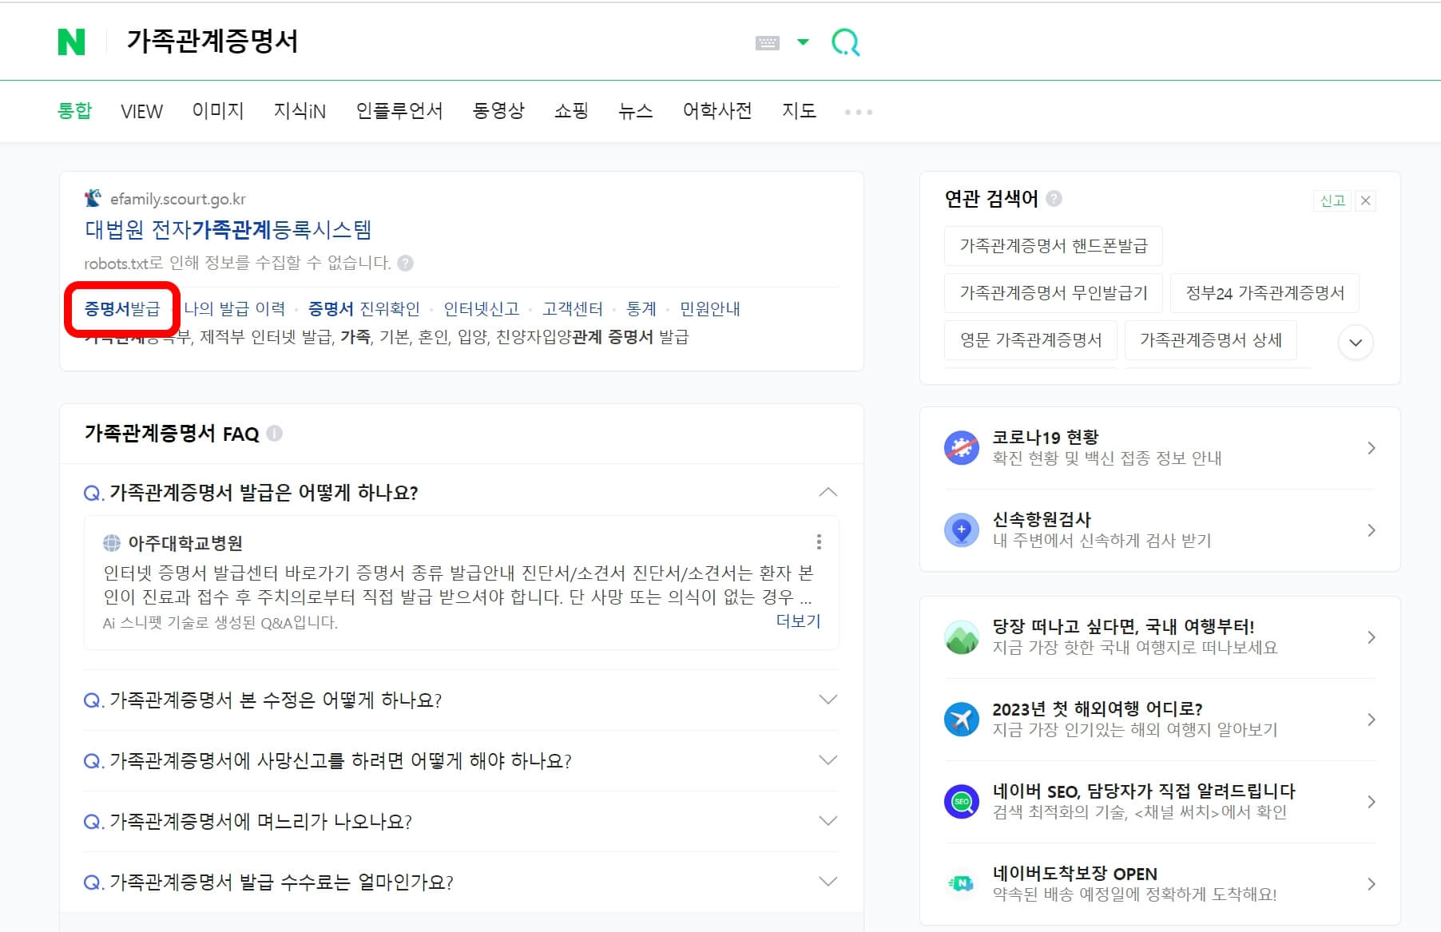This screenshot has width=1441, height=932.
Task: Click help icon beside 연관 검색어
Action: point(1054,198)
